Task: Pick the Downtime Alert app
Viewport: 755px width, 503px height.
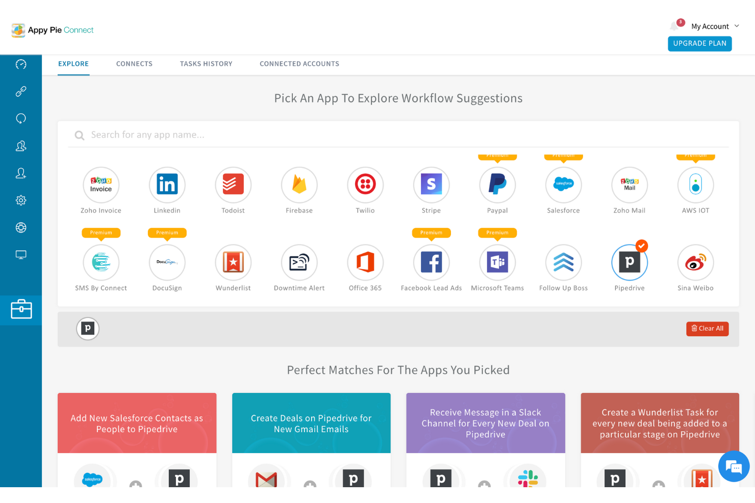Action: [299, 262]
